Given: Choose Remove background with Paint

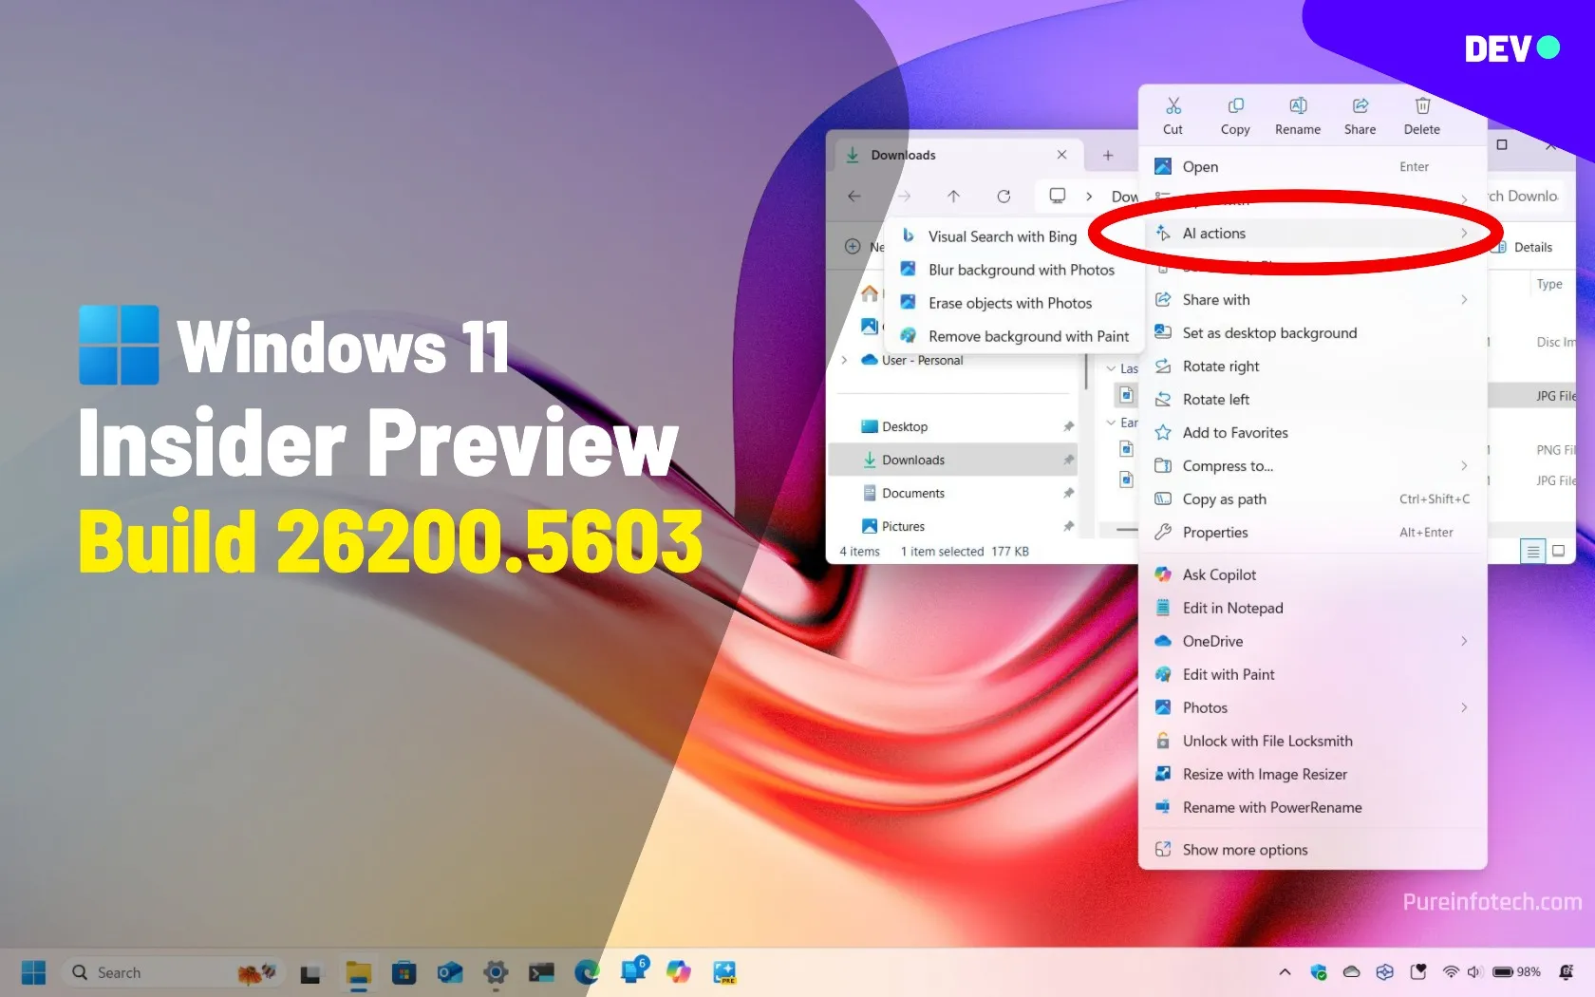Looking at the screenshot, I should pos(1015,336).
